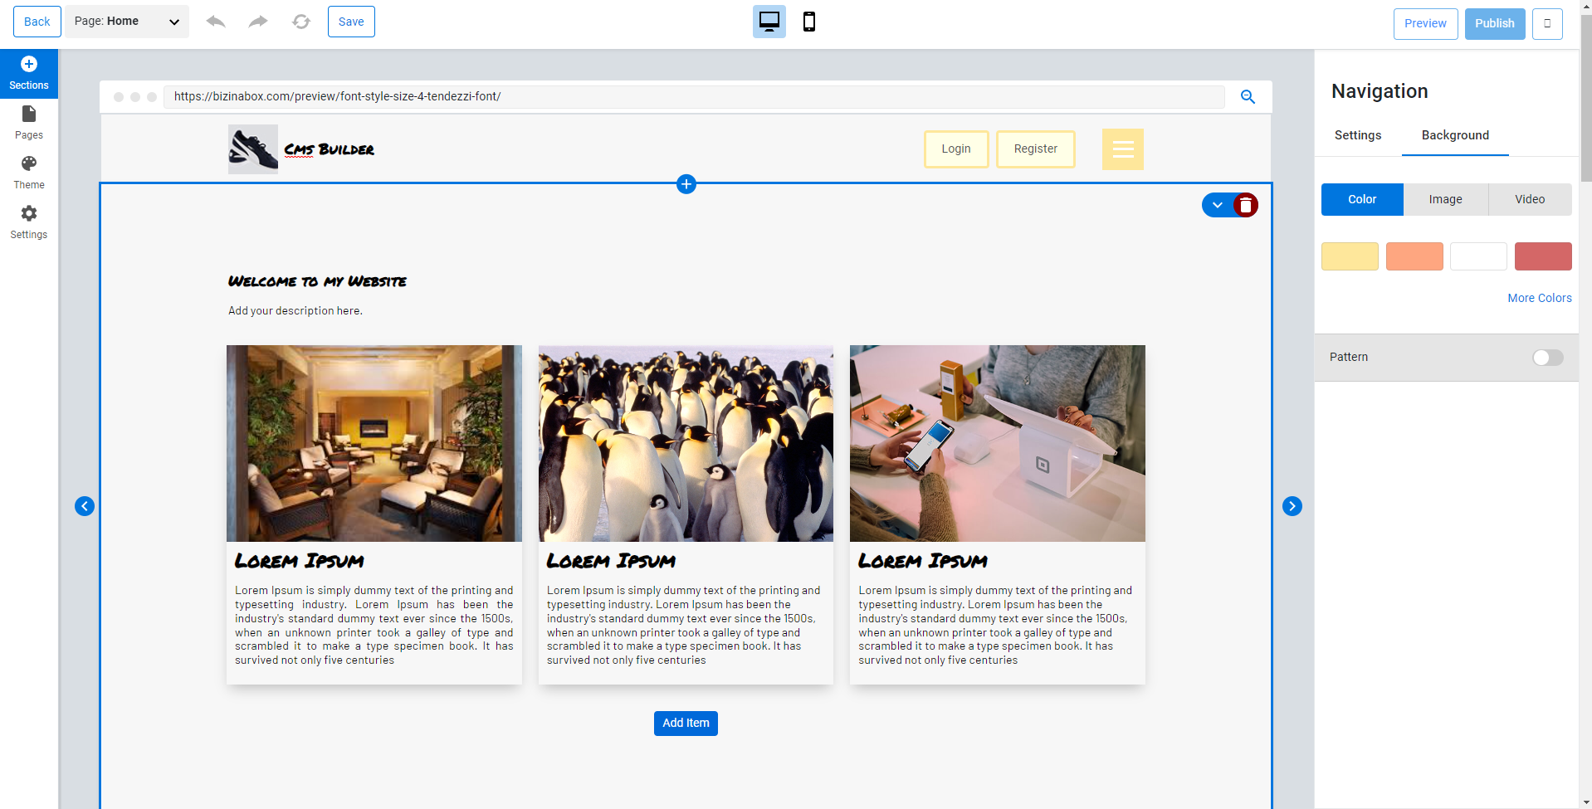1592x809 pixels.
Task: Open the Theme panel
Action: [x=28, y=172]
